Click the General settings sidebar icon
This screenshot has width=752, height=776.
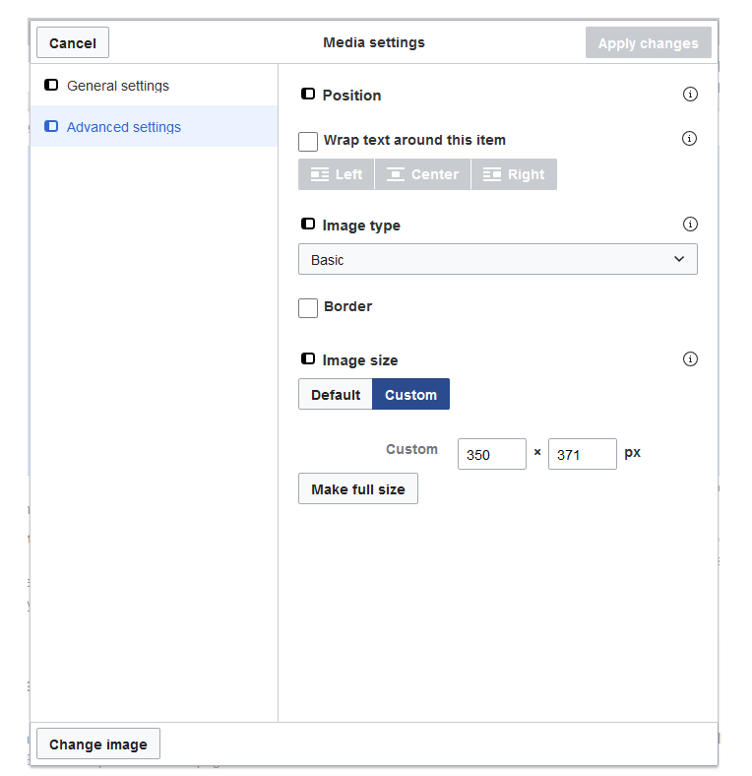[51, 86]
